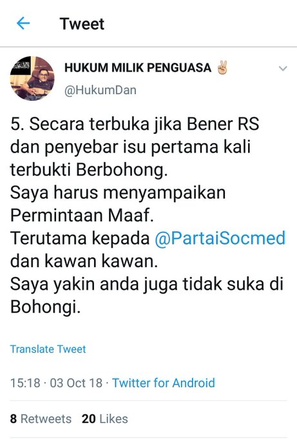Tap the word Berbohong in tweet
The image size is (297, 439).
point(122,170)
